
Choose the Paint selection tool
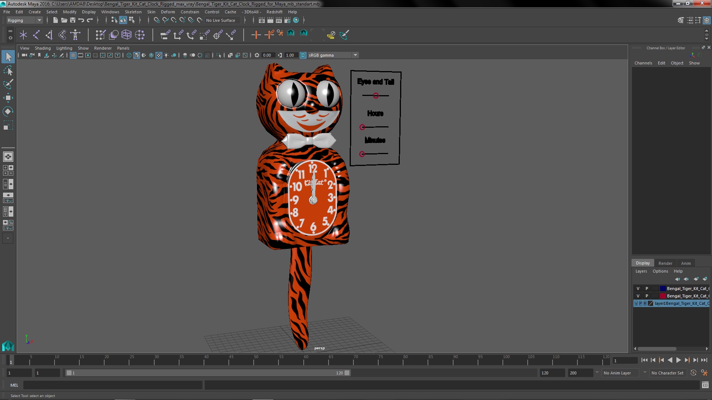pyautogui.click(x=8, y=84)
